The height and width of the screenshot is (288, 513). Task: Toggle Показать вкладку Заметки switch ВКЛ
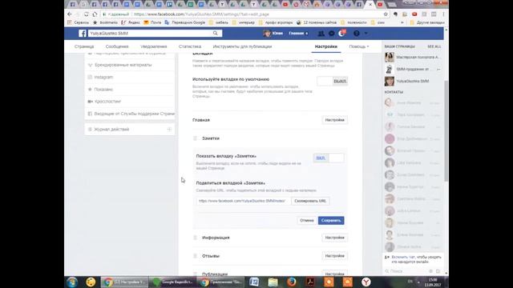pos(329,158)
